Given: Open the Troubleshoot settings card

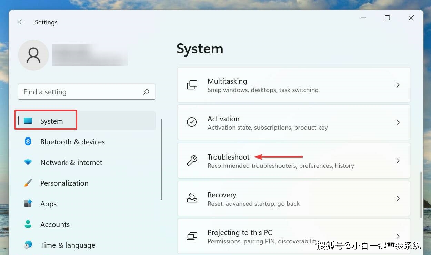Looking at the screenshot, I should click(x=294, y=161).
